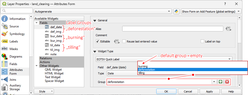
Task: Open the Labels section
Action: 15,41
